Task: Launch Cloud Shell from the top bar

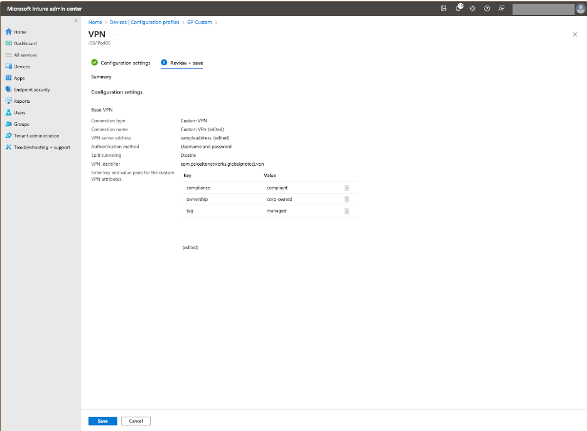Action: (444, 9)
